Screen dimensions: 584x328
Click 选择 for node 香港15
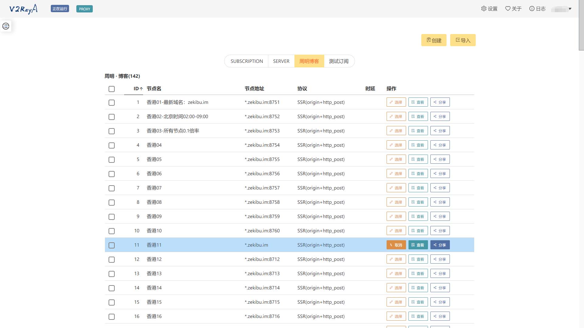pyautogui.click(x=396, y=302)
